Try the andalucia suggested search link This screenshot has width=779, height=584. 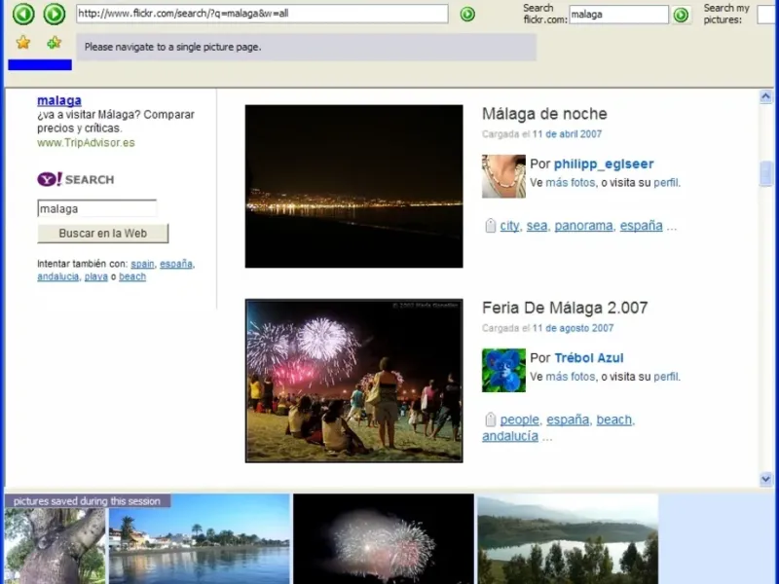click(x=58, y=276)
